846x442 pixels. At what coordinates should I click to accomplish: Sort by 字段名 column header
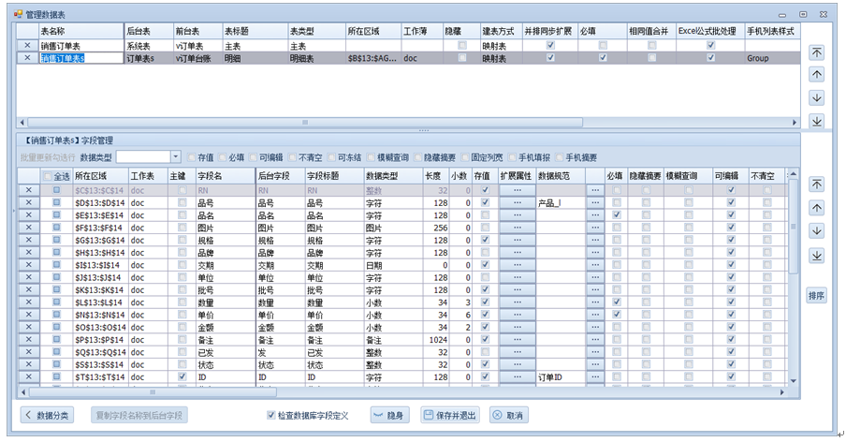[225, 176]
